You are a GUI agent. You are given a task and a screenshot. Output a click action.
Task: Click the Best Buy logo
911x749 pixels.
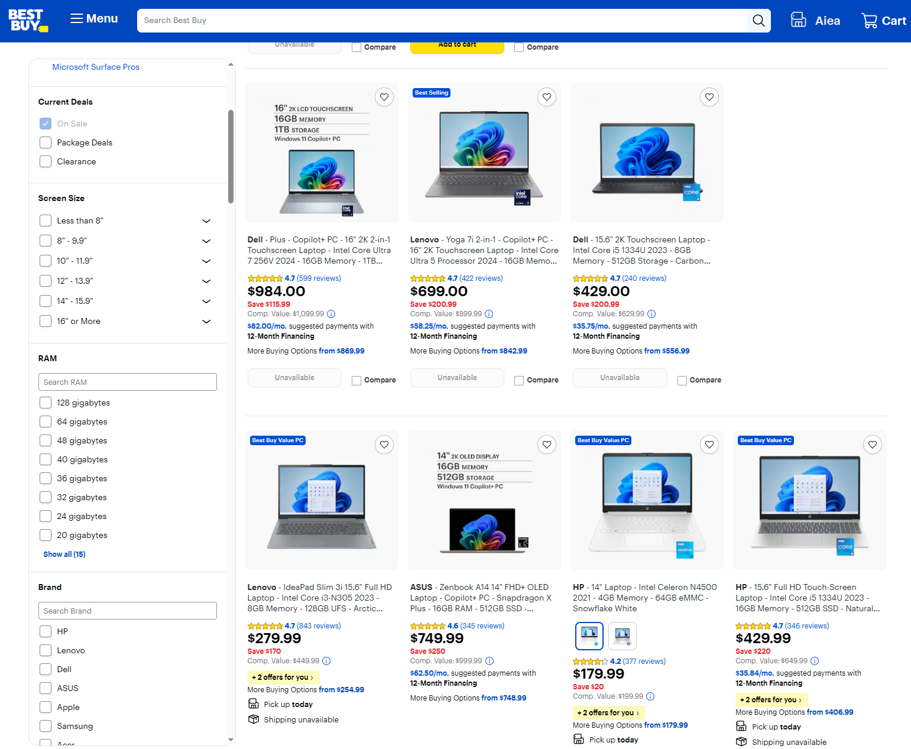tap(27, 20)
